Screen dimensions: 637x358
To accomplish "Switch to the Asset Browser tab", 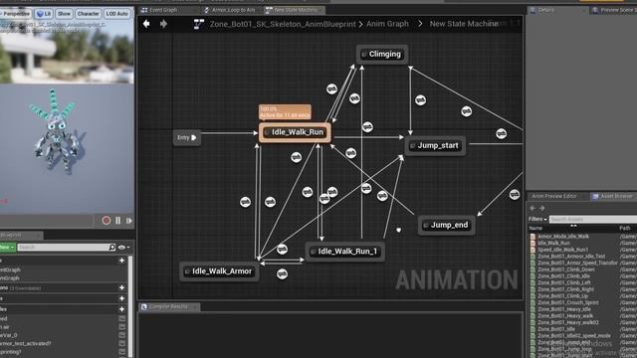I will [613, 196].
